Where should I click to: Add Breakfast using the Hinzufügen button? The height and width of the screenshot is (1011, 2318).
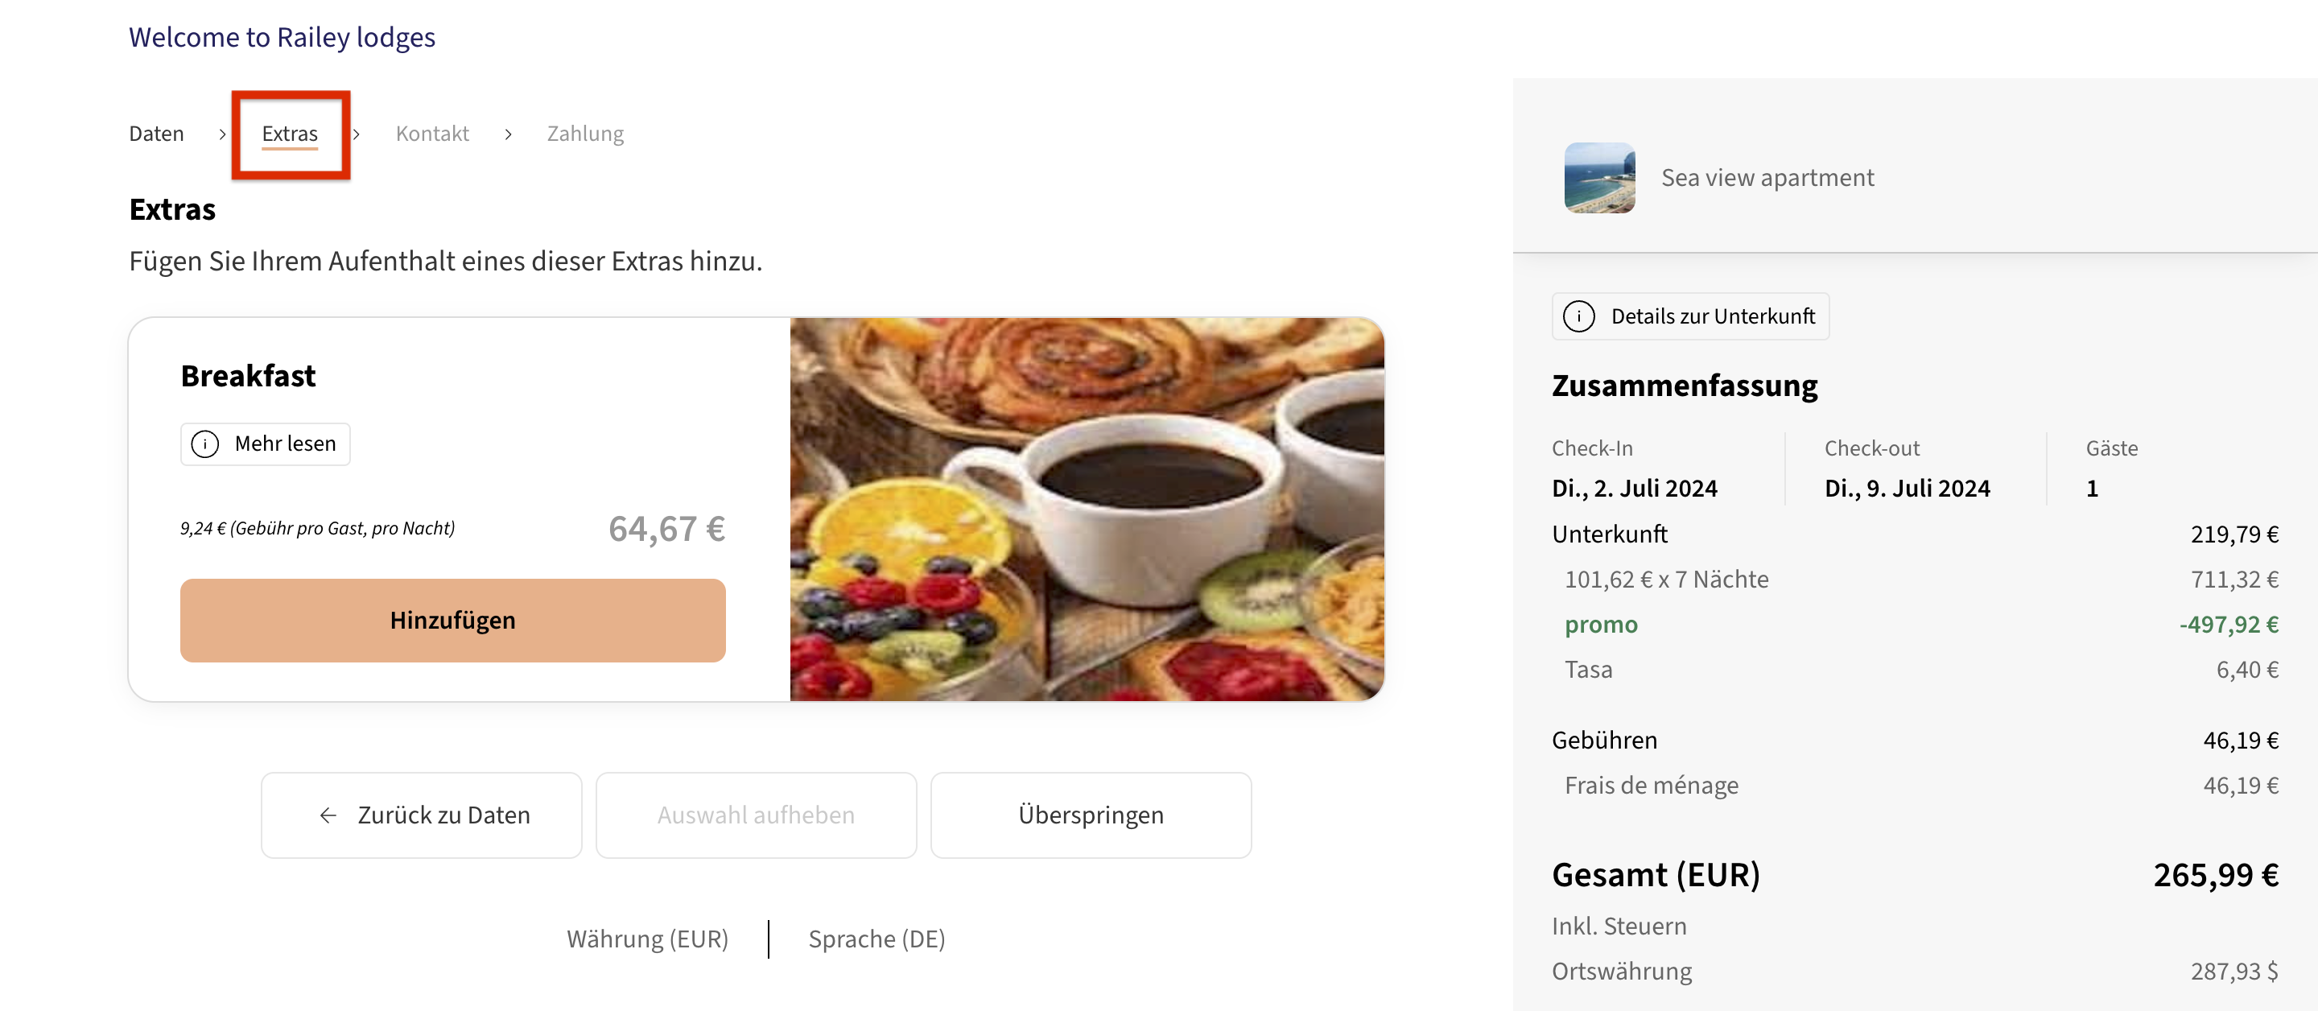(452, 619)
